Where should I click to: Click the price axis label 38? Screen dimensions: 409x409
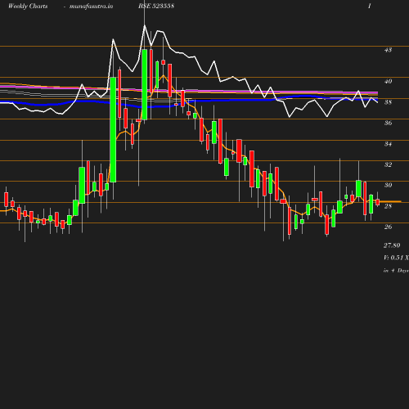tap(388, 102)
